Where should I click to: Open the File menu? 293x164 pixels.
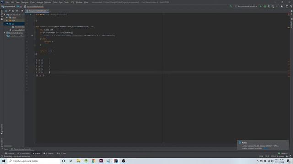tap(7, 2)
